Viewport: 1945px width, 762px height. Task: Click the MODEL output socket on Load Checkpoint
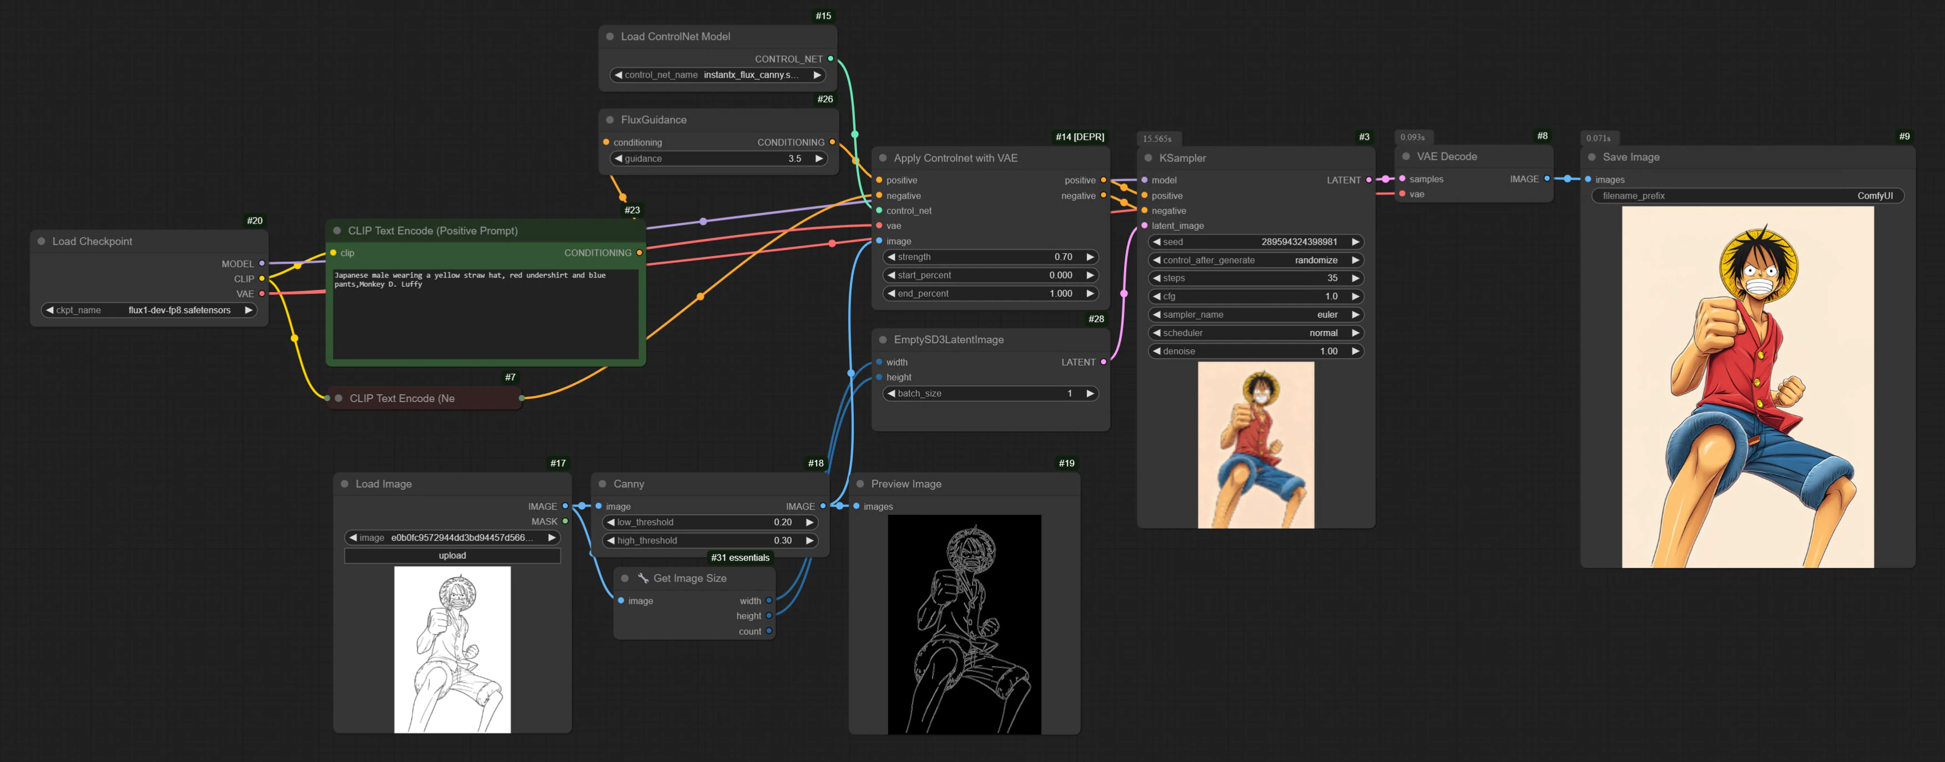click(262, 263)
